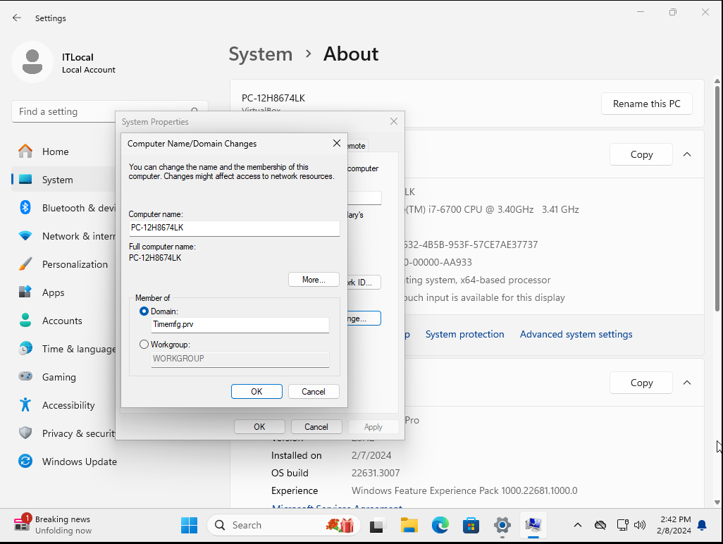Click the Apps icon in the sidebar
The width and height of the screenshot is (723, 544).
[25, 292]
